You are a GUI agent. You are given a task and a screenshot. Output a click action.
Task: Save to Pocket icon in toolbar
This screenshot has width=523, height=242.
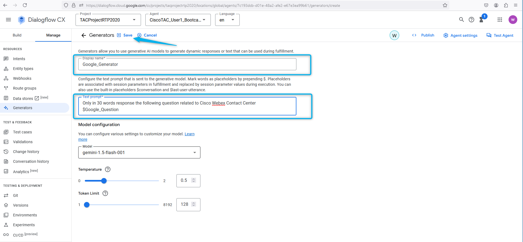(x=486, y=5)
